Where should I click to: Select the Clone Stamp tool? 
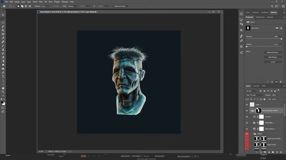click(3, 49)
